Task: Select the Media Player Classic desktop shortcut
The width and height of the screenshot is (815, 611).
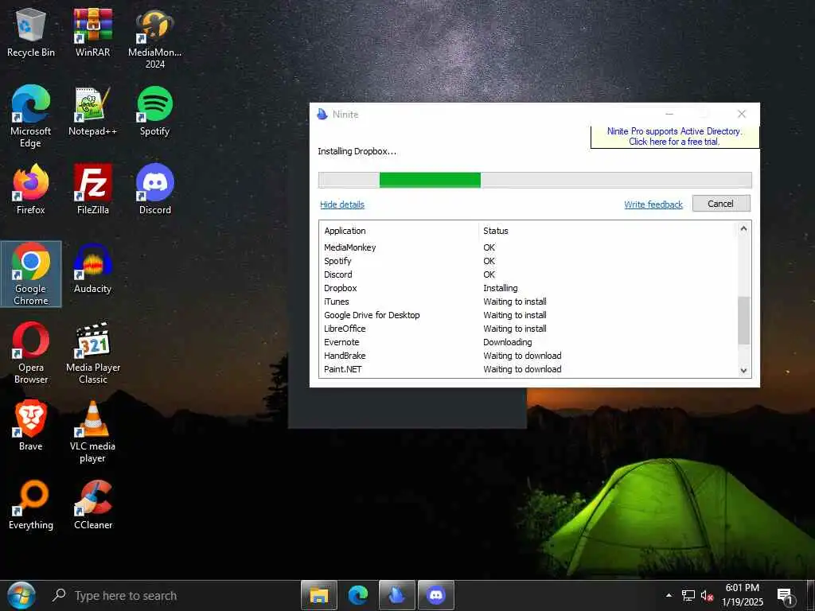Action: 92,353
